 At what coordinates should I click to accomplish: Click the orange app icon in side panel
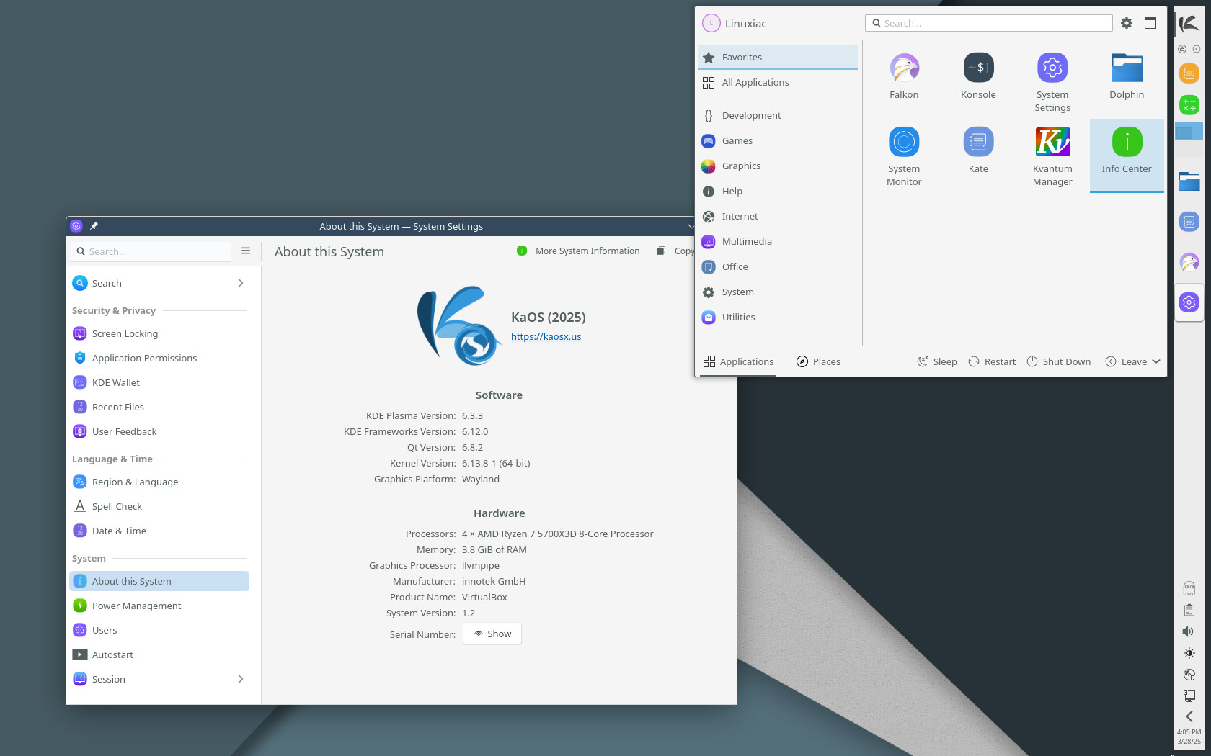1189,73
